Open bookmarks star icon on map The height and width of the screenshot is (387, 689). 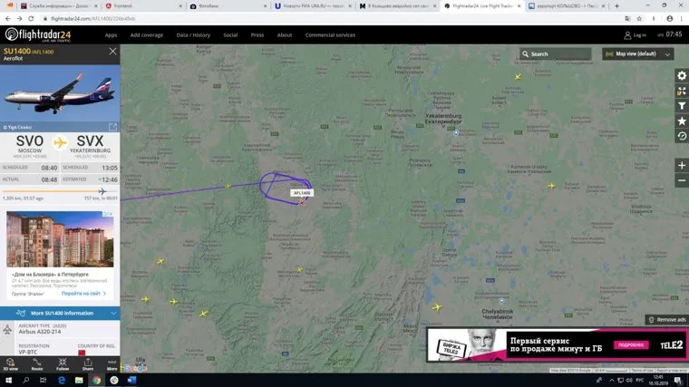pyautogui.click(x=681, y=121)
